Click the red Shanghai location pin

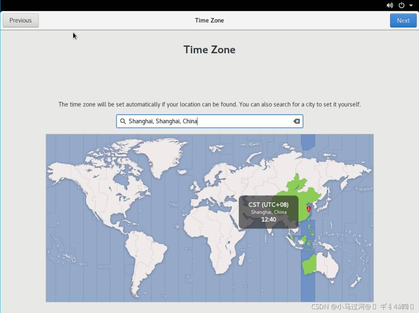tap(309, 209)
